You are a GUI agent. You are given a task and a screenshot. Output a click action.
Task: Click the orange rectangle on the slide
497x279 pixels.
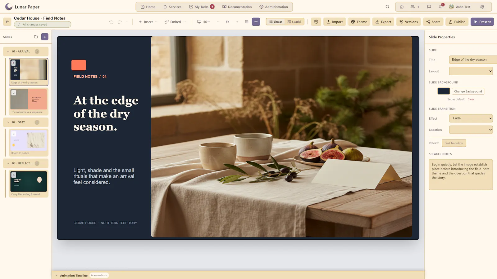coord(79,65)
